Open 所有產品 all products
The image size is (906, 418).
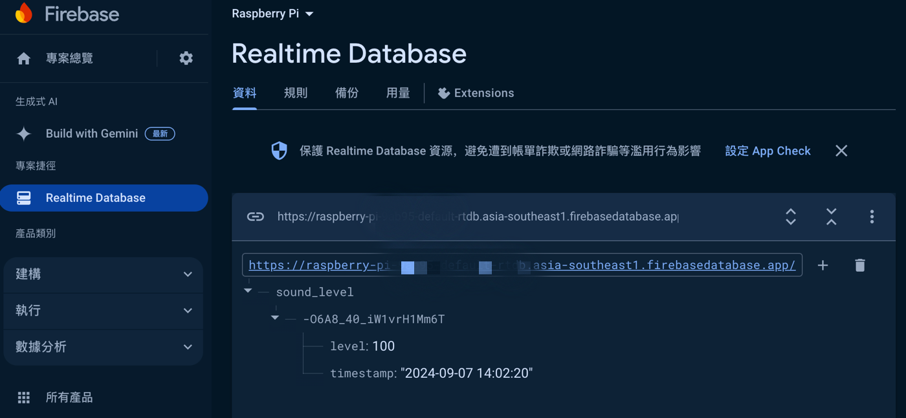point(69,397)
